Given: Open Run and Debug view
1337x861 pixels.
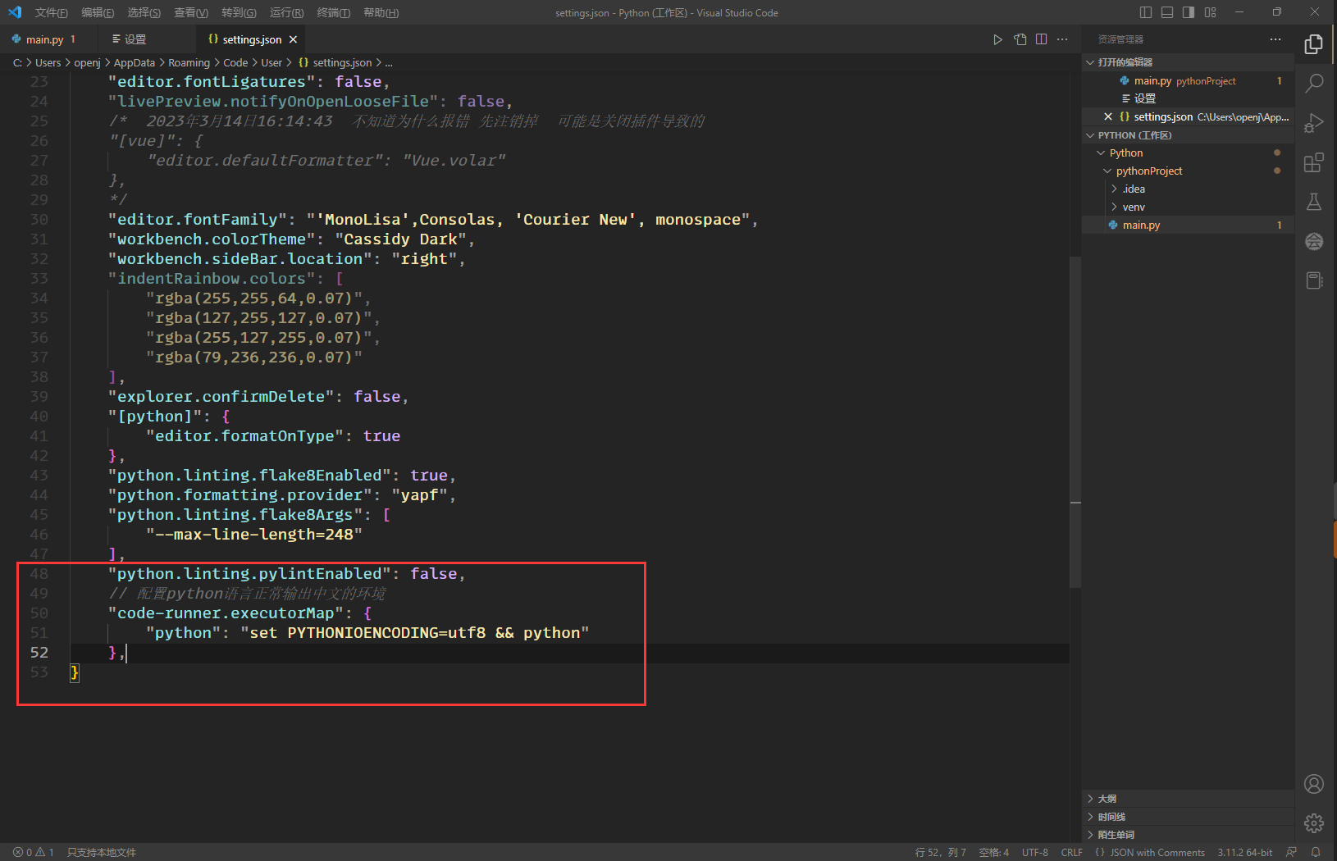Looking at the screenshot, I should coord(1314,122).
